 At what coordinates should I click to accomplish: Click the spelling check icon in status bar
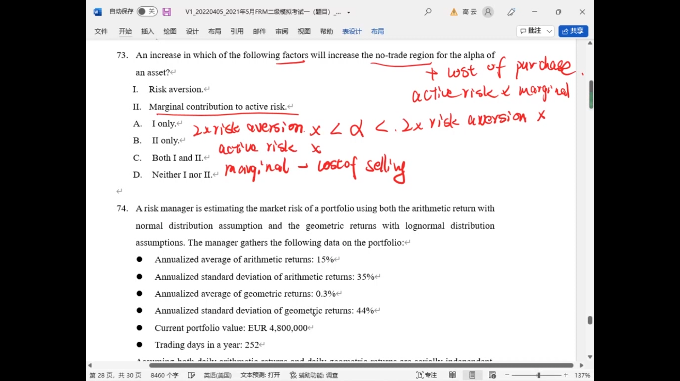pos(191,375)
